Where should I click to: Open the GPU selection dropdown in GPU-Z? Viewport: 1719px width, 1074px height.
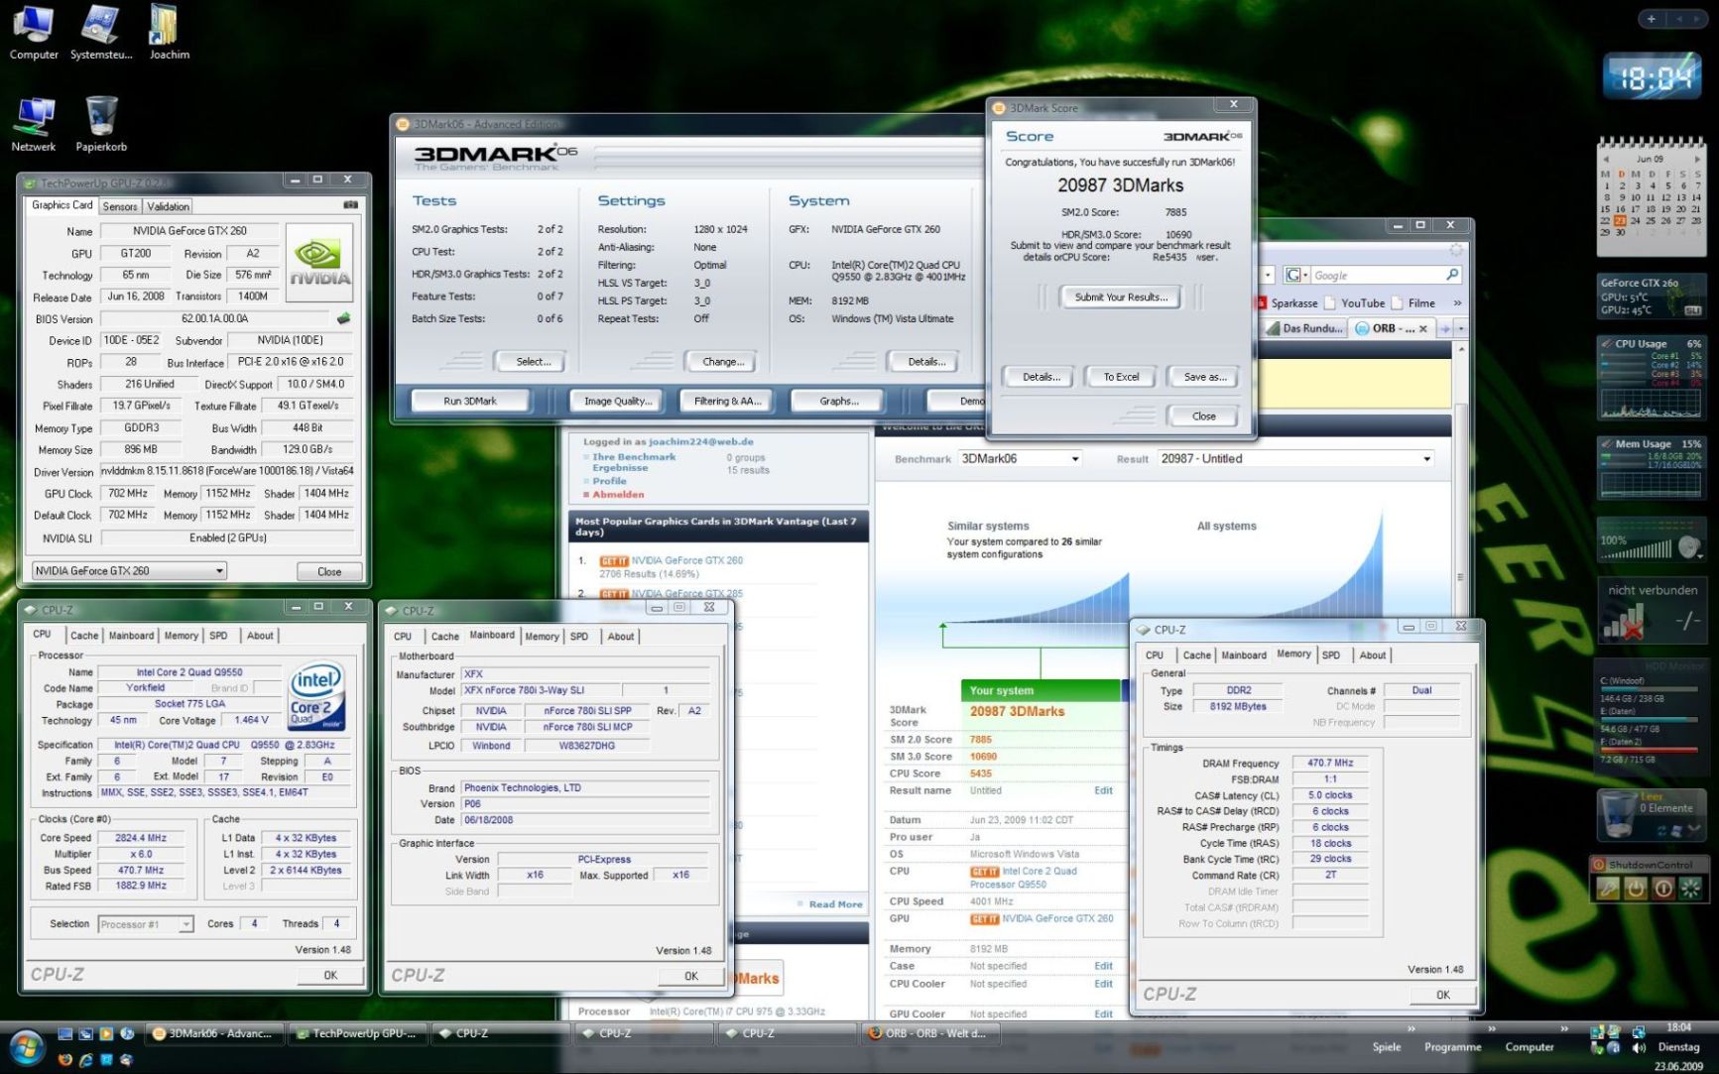[x=219, y=571]
